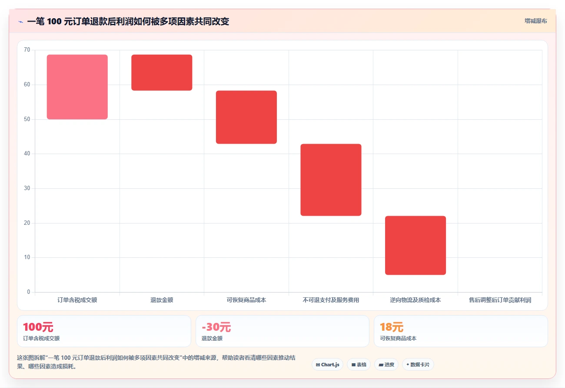Click the y-axis tick value 30
565x388 pixels.
point(27,188)
